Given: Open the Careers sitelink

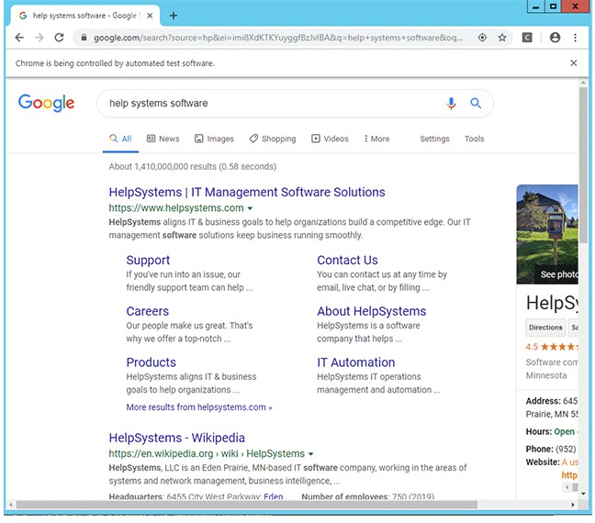Looking at the screenshot, I should [x=148, y=311].
